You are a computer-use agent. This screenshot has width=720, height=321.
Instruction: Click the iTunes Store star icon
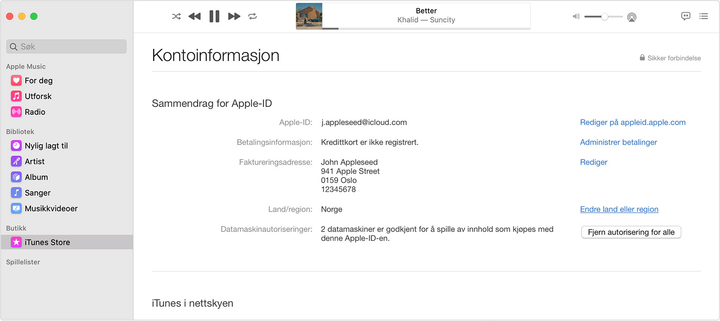[16, 242]
